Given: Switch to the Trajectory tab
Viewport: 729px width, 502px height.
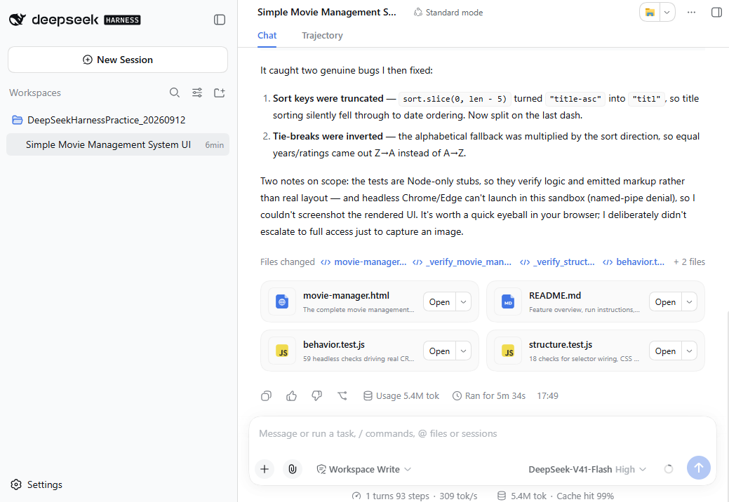Looking at the screenshot, I should click(322, 35).
